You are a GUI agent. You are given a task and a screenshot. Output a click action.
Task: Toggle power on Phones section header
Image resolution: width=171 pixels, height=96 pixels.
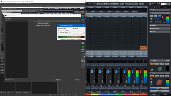(151, 61)
